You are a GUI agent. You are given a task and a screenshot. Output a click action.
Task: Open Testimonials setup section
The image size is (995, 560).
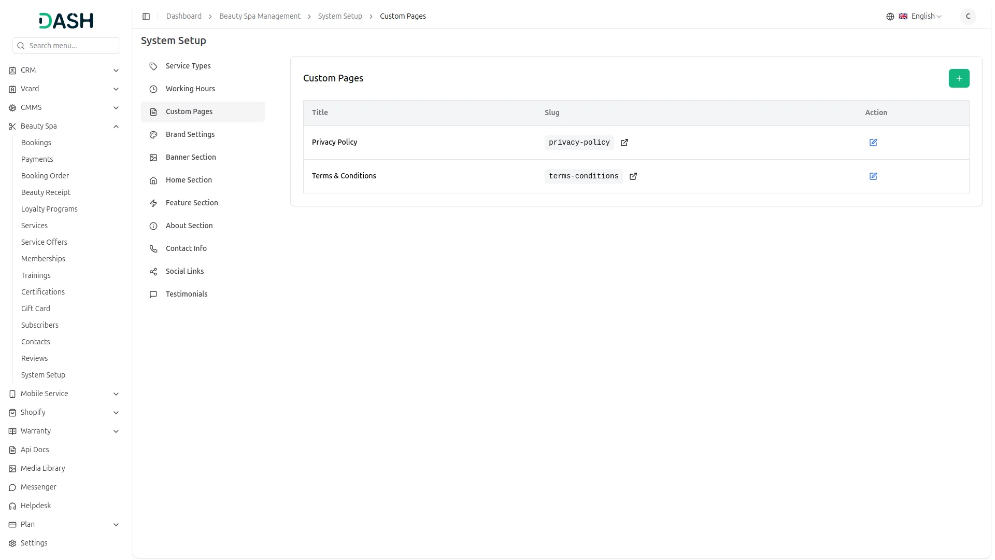point(187,295)
